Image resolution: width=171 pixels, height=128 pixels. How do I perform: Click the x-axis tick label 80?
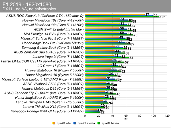pos(140,116)
